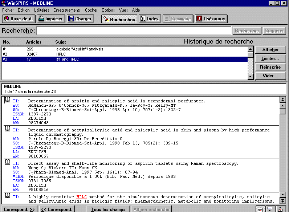This screenshot has width=289, height=212.
Task: Open the Thésaurus button
Action: pyautogui.click(x=211, y=19)
